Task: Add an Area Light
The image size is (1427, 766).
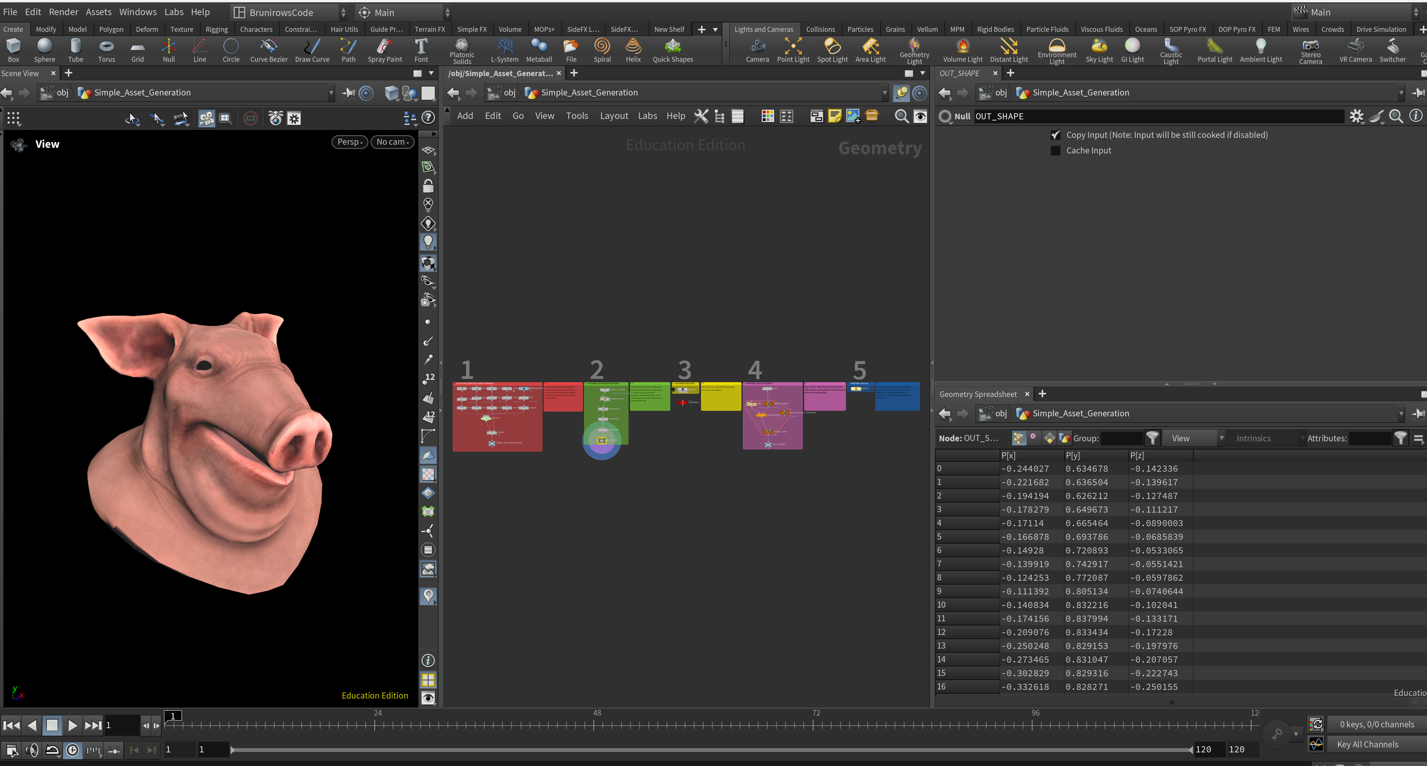Action: pyautogui.click(x=870, y=50)
